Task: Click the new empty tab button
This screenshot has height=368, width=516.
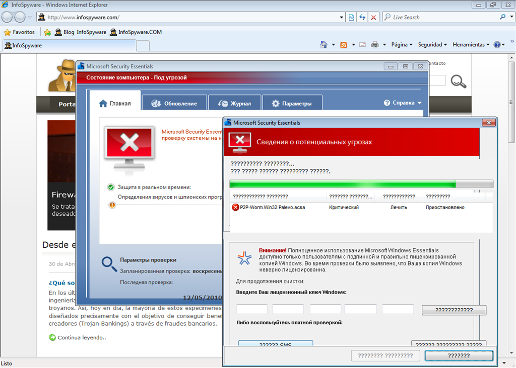Action: [143, 45]
